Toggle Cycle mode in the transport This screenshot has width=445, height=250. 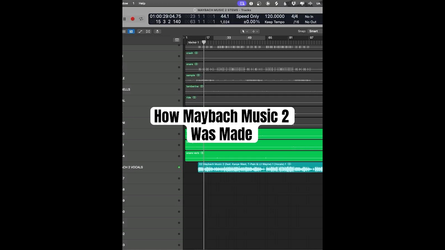pyautogui.click(x=141, y=19)
